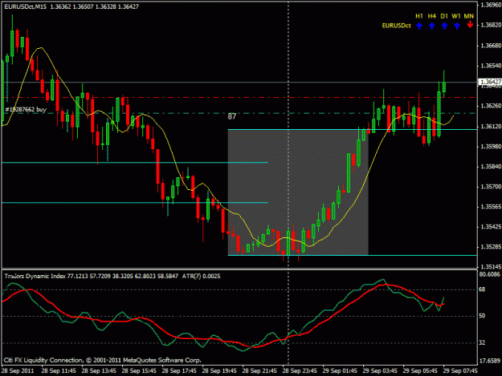
Task: Click the 1.36120 price axis value
Action: pos(491,127)
